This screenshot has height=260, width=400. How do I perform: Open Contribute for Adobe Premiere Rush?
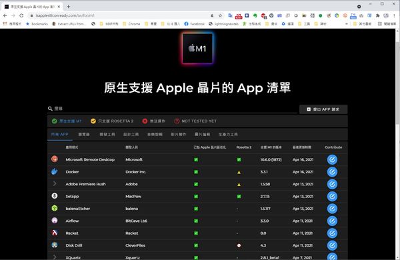click(x=332, y=184)
